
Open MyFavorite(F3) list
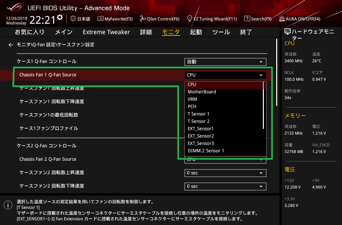pos(115,19)
